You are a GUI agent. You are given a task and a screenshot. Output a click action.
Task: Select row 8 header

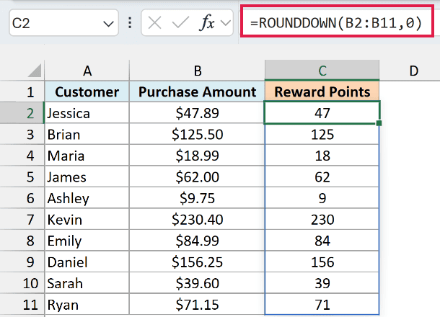(22, 241)
